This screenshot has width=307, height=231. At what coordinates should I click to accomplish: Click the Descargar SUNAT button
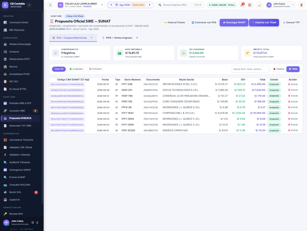click(x=234, y=22)
